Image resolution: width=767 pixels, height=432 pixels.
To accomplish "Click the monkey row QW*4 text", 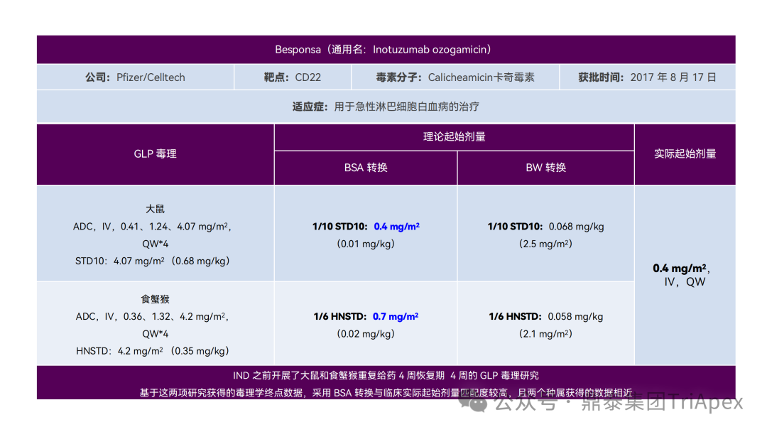I will coord(155,334).
